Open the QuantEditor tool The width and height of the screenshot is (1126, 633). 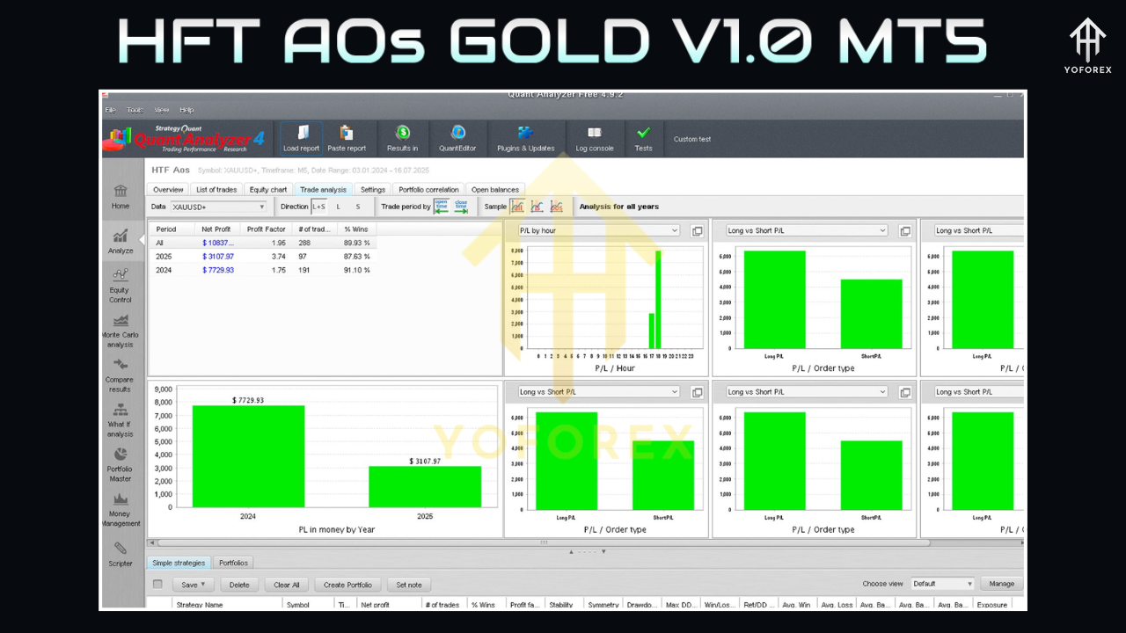click(457, 138)
